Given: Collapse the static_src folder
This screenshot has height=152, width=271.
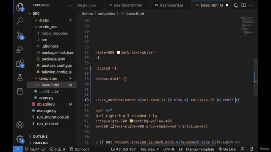Looking at the screenshot, I should pyautogui.click(x=52, y=27).
